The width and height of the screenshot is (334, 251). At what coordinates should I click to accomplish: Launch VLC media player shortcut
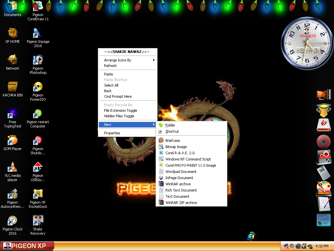(x=12, y=172)
